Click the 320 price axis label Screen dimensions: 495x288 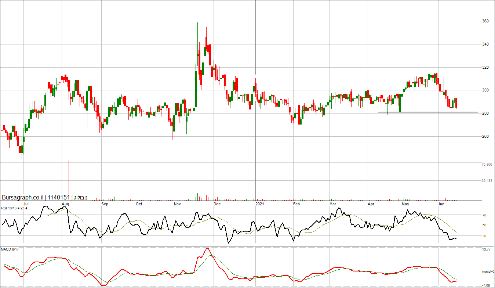485,68
